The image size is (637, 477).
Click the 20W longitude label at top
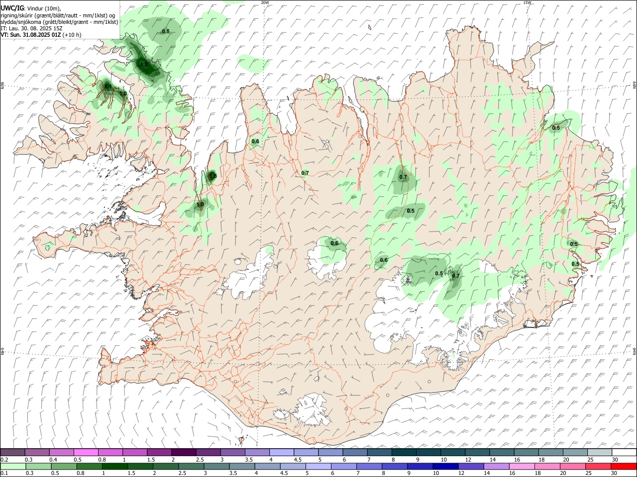[x=265, y=2]
